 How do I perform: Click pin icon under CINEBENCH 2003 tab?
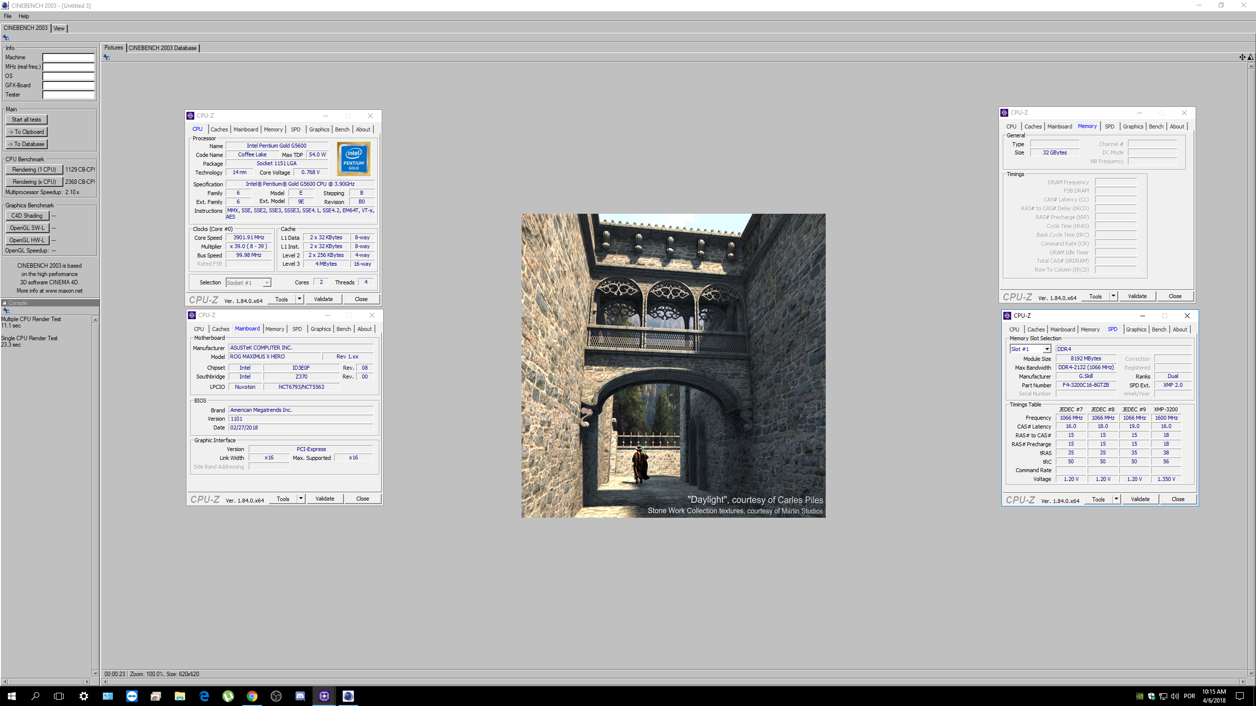(x=6, y=38)
